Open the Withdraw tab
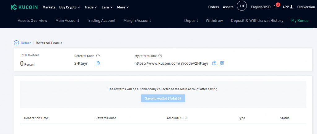The height and width of the screenshot is (134, 317). point(214,21)
